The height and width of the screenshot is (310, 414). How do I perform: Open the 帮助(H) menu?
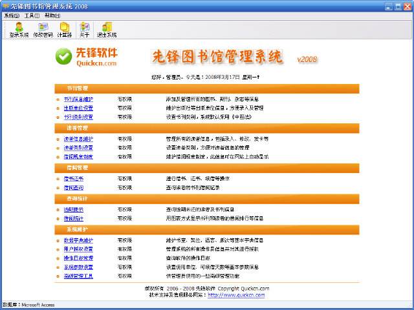[x=52, y=15]
